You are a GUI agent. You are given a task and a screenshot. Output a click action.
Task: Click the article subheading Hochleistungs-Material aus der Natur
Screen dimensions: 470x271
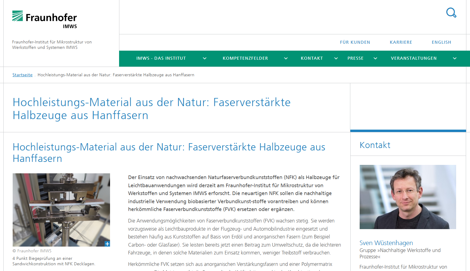tap(169, 153)
